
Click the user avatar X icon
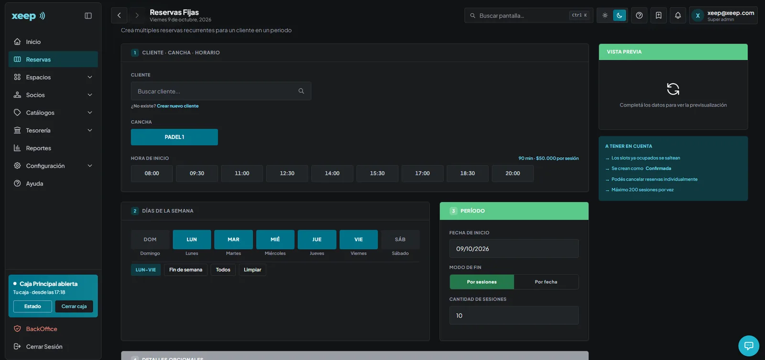698,16
